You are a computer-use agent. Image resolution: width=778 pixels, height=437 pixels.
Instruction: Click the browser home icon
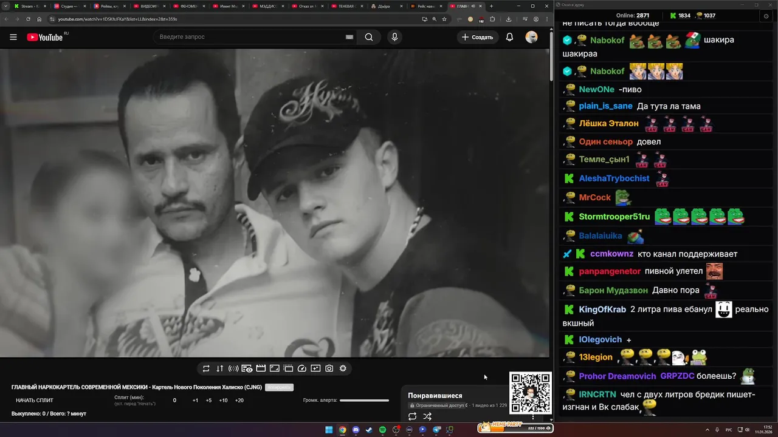click(x=40, y=19)
